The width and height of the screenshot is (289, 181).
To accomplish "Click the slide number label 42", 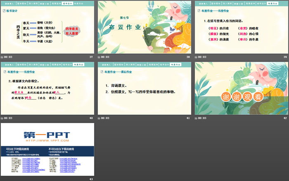I will point(285,118).
